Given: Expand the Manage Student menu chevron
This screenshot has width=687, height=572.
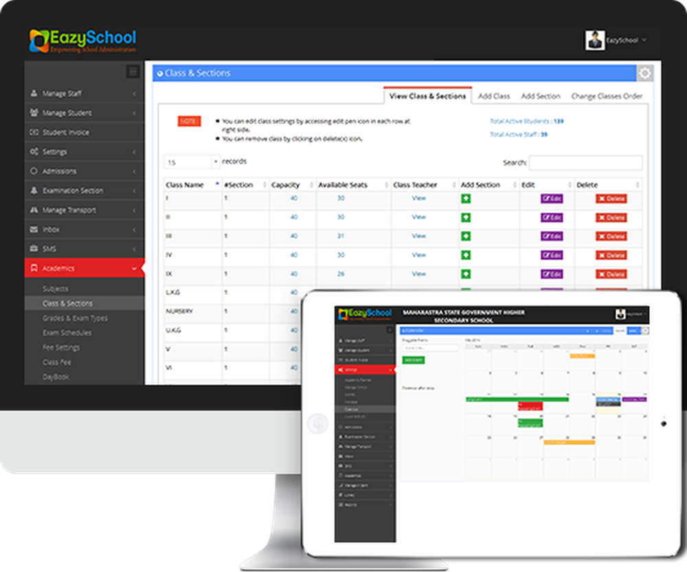Looking at the screenshot, I should [134, 113].
